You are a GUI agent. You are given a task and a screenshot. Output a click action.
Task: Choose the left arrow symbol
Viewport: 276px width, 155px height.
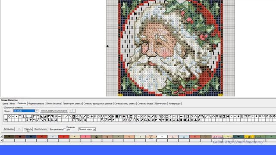[31, 120]
